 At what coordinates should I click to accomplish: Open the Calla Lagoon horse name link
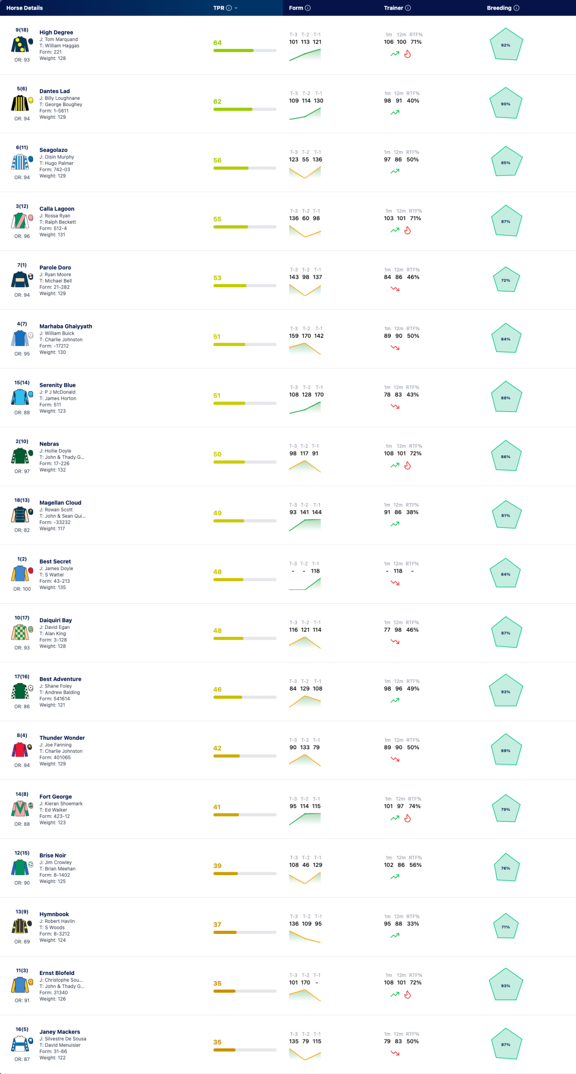(57, 209)
